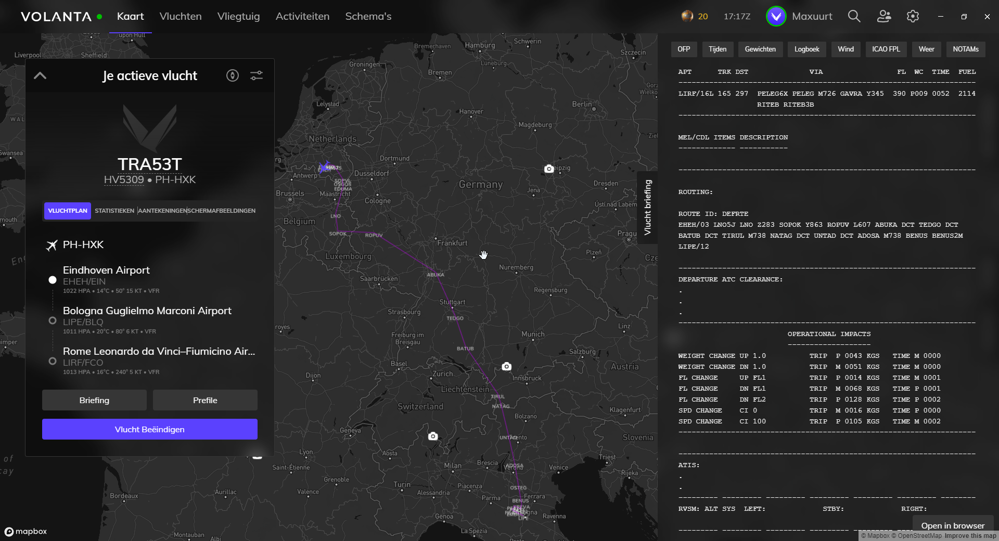
Task: Click the Prefile button
Action: [205, 400]
